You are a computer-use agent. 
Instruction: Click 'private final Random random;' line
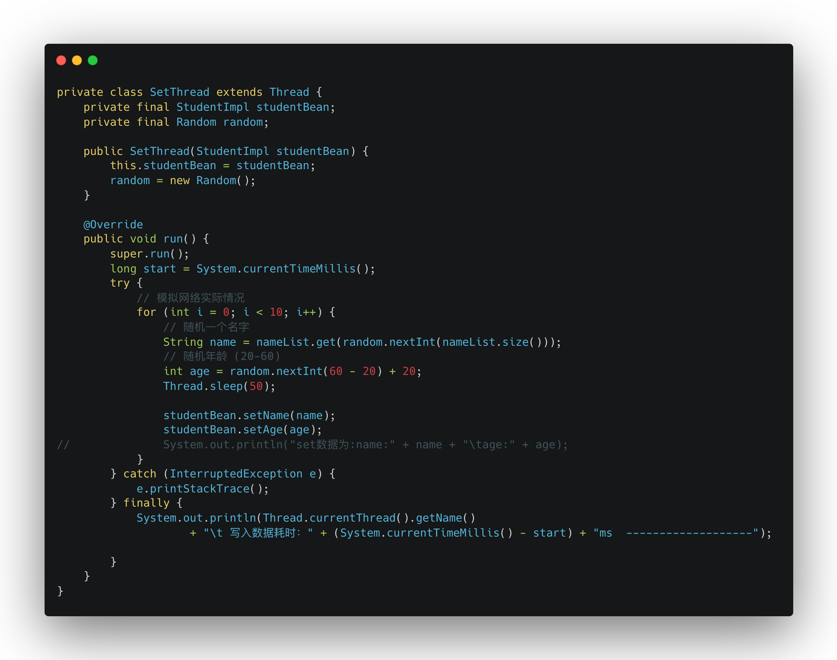(x=176, y=122)
